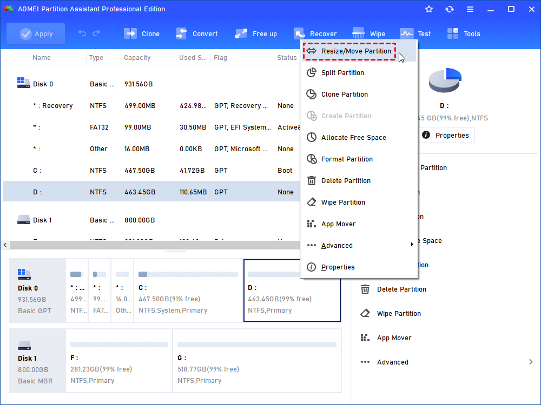Select the FAT32 EFI System partition row
The height and width of the screenshot is (405, 541).
(x=151, y=127)
